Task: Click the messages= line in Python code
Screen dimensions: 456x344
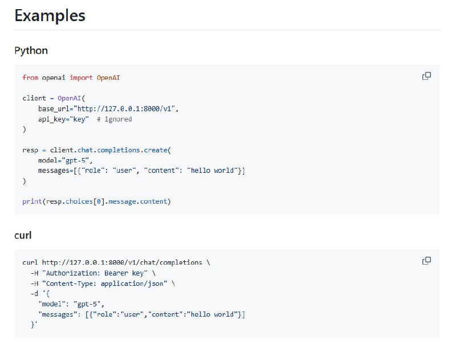Action: pos(141,171)
